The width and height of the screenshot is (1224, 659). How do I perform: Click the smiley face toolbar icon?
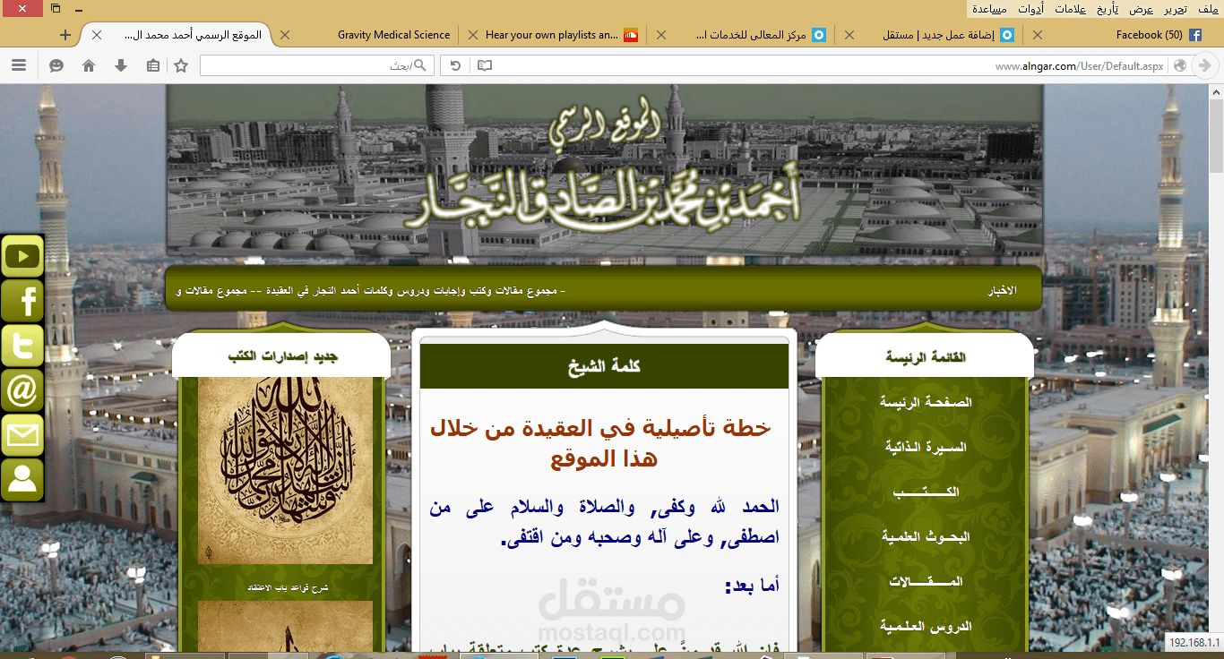click(56, 65)
